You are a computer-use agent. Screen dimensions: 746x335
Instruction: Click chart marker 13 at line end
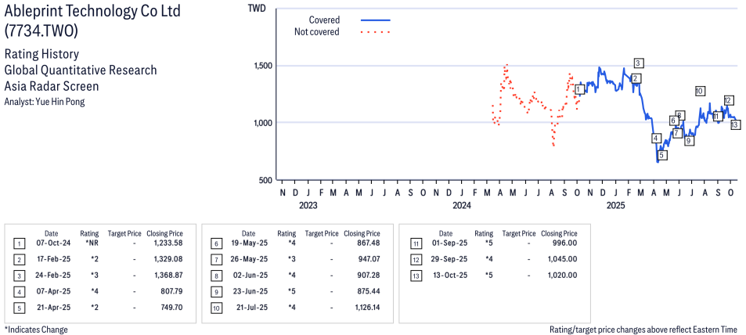point(735,124)
